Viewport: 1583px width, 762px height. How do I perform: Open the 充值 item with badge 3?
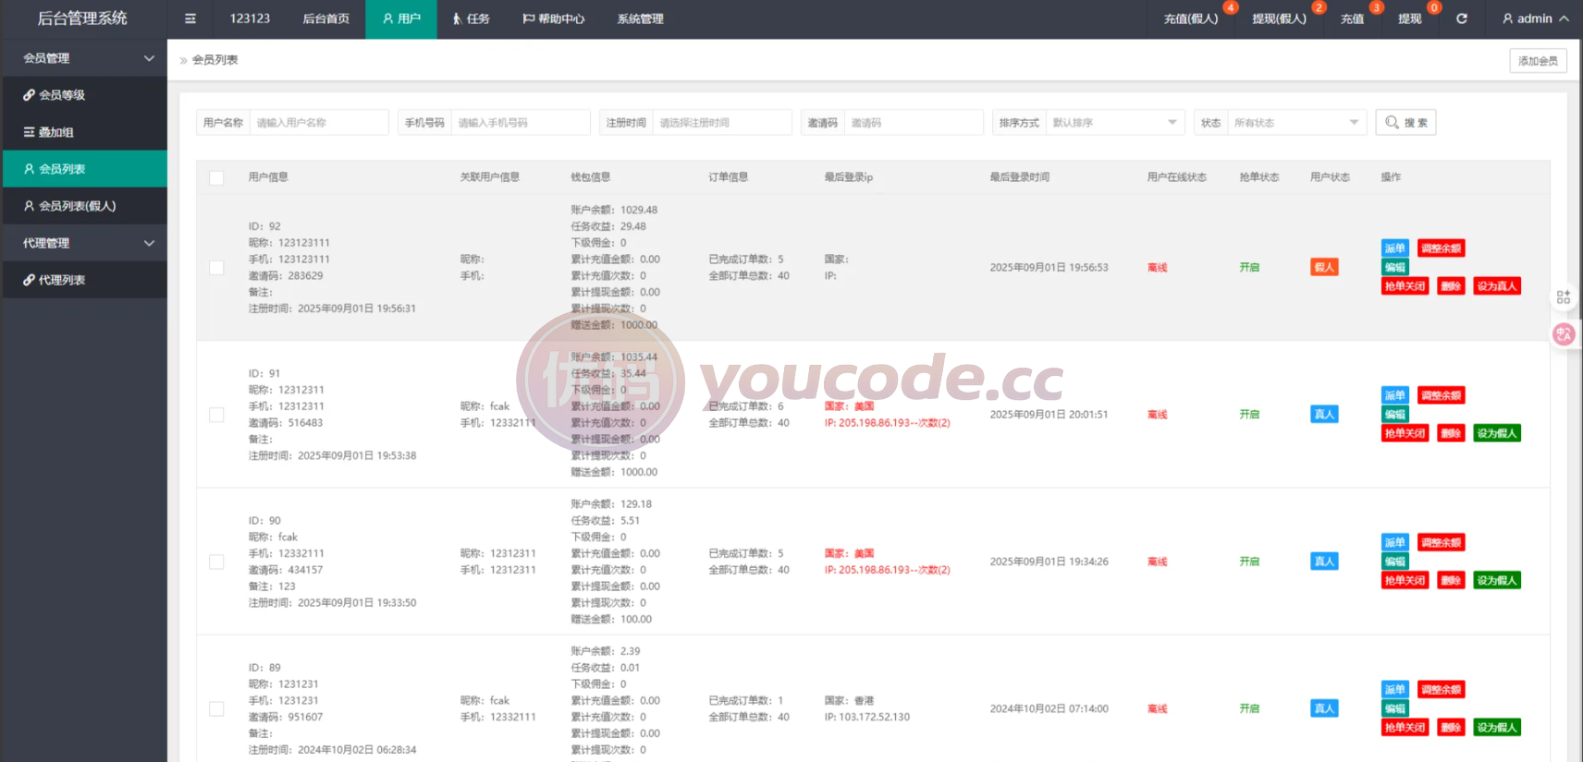click(1353, 18)
